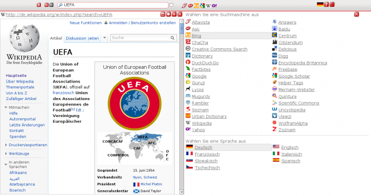Viewport: 371px width, 196px height.
Task: Open the WolframAlpha search engine link
Action: tap(293, 123)
